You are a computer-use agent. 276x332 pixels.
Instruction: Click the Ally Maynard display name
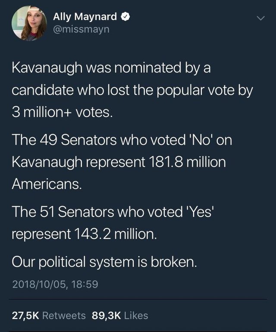pos(85,17)
